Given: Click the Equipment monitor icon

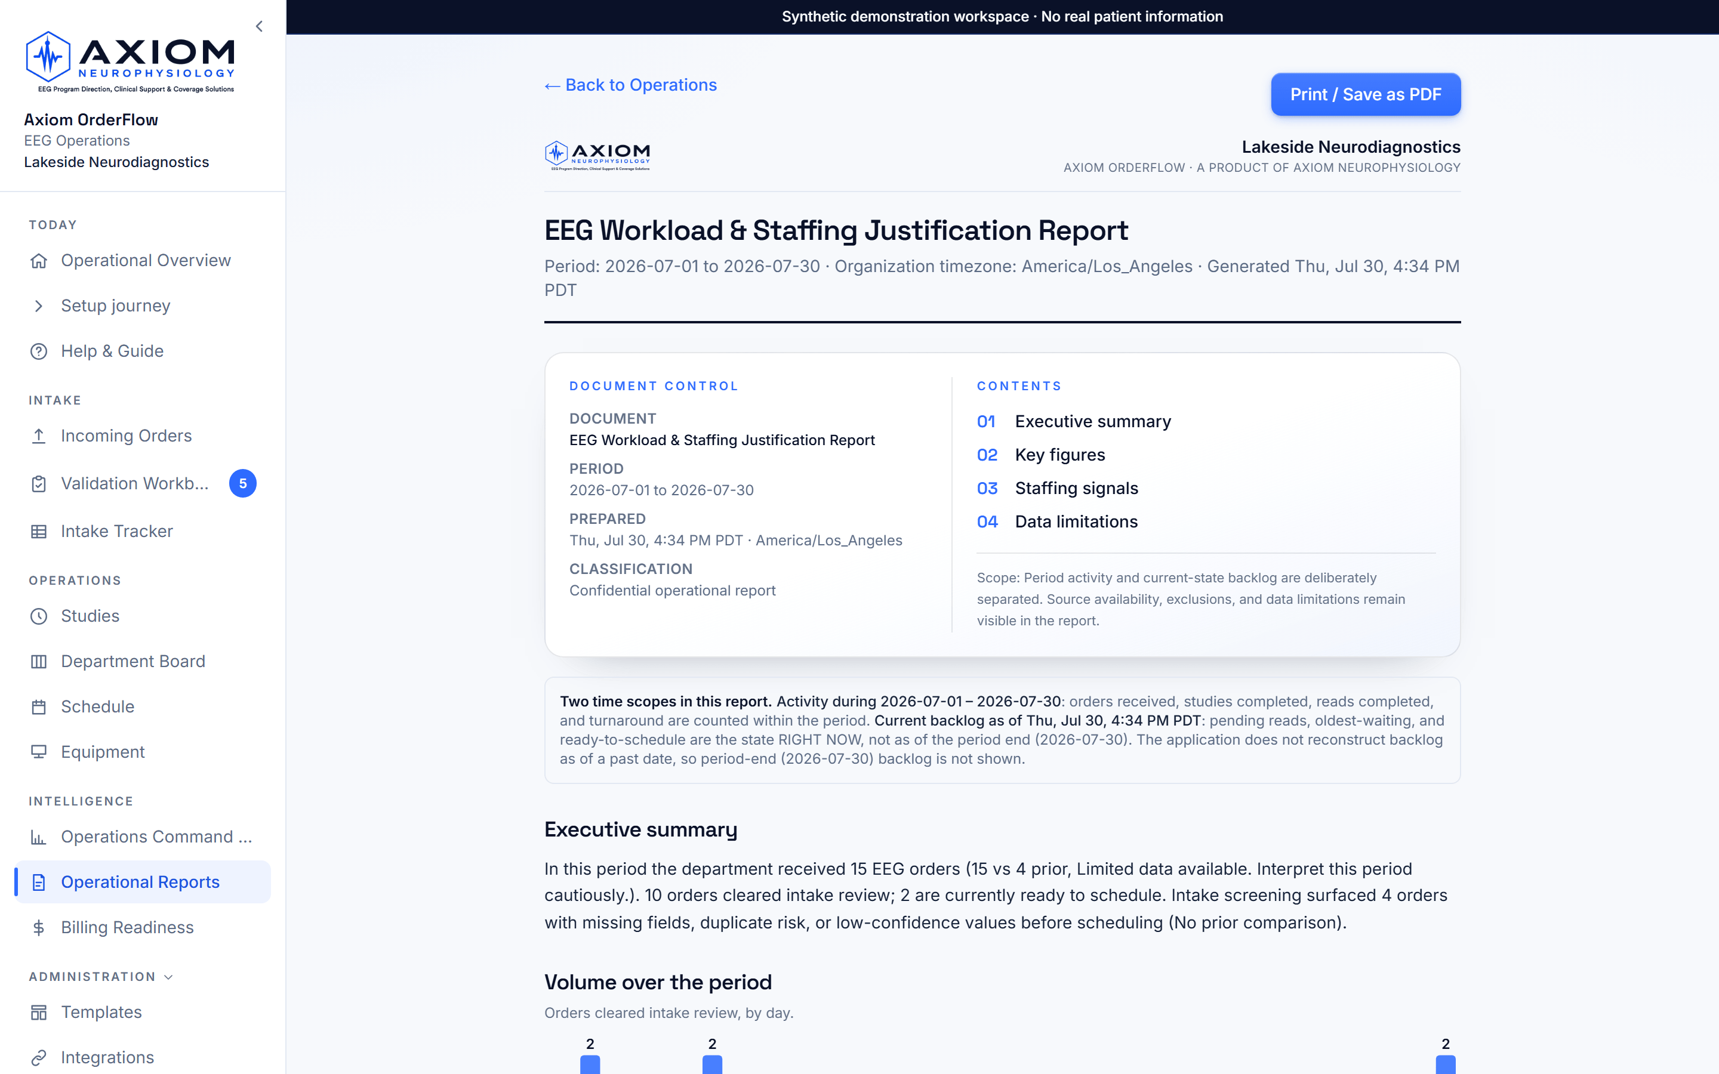Looking at the screenshot, I should tap(39, 752).
